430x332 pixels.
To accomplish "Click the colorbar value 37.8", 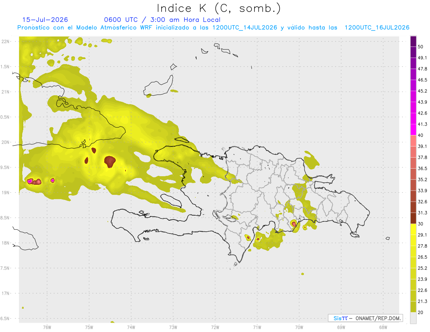I will click(422, 157).
